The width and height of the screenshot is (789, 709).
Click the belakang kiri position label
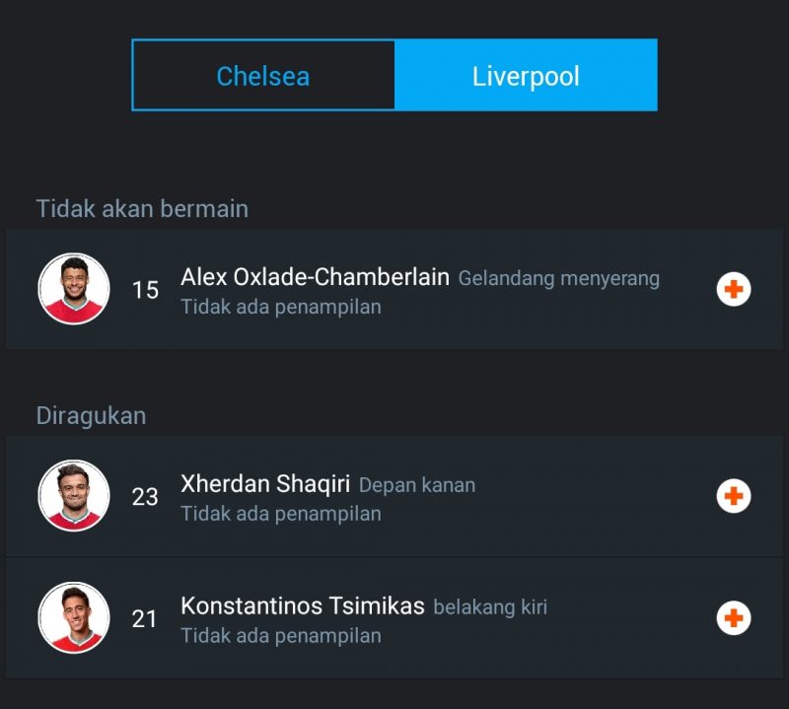point(490,607)
